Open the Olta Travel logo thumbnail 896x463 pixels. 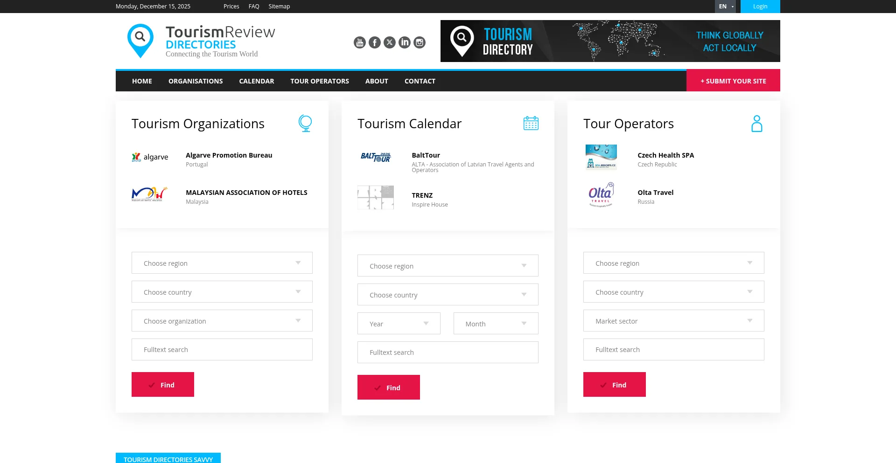pos(601,195)
